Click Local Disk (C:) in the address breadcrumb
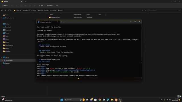 coord(26,11)
